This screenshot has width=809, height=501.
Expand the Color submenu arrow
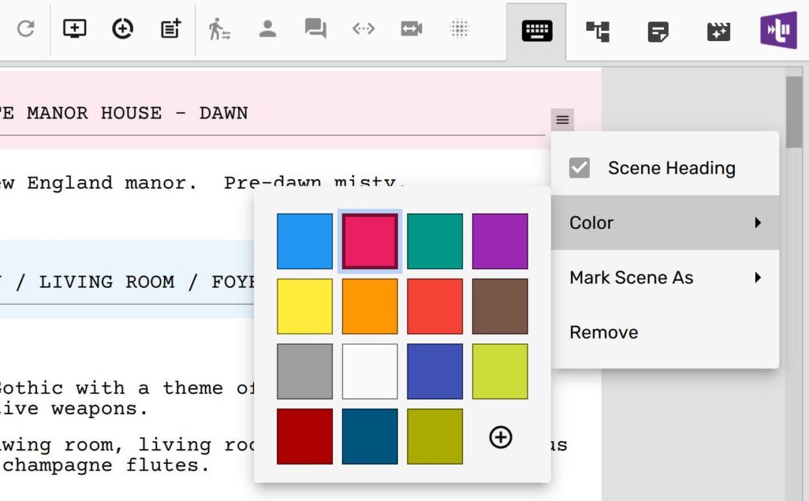tap(758, 222)
